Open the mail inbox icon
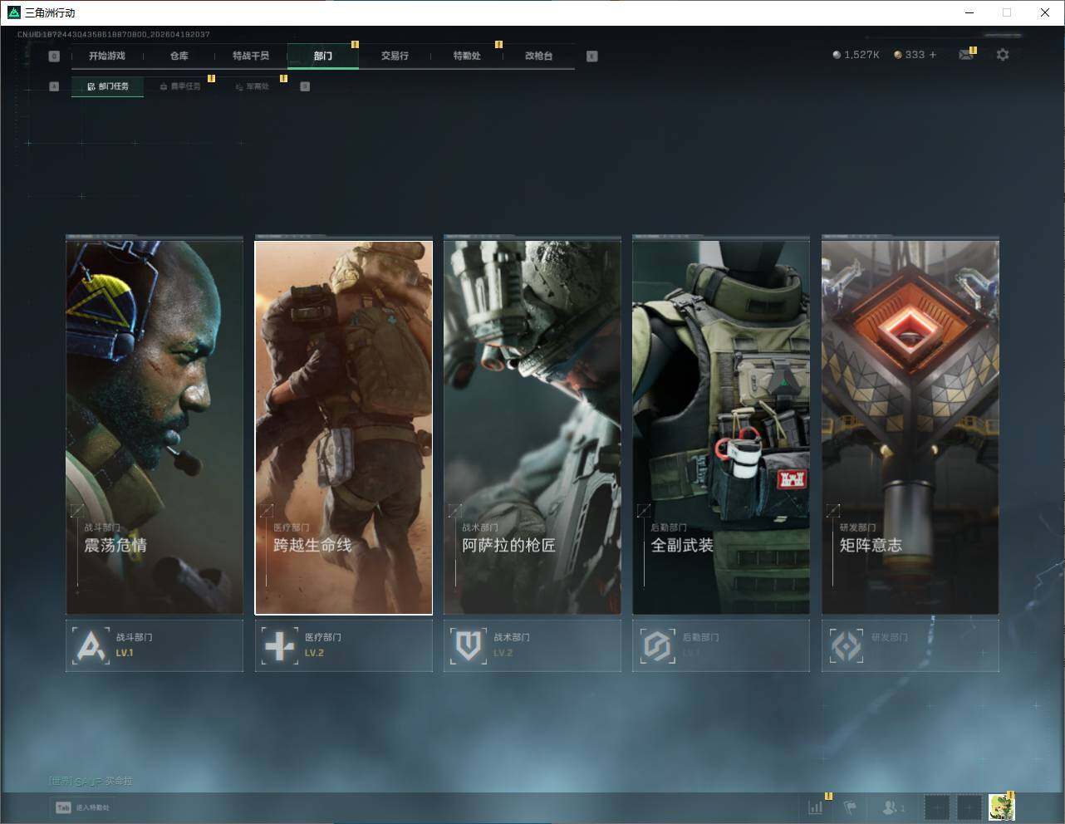The width and height of the screenshot is (1065, 824). [x=966, y=55]
